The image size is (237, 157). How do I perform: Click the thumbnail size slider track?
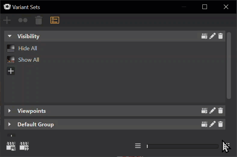click(x=183, y=146)
